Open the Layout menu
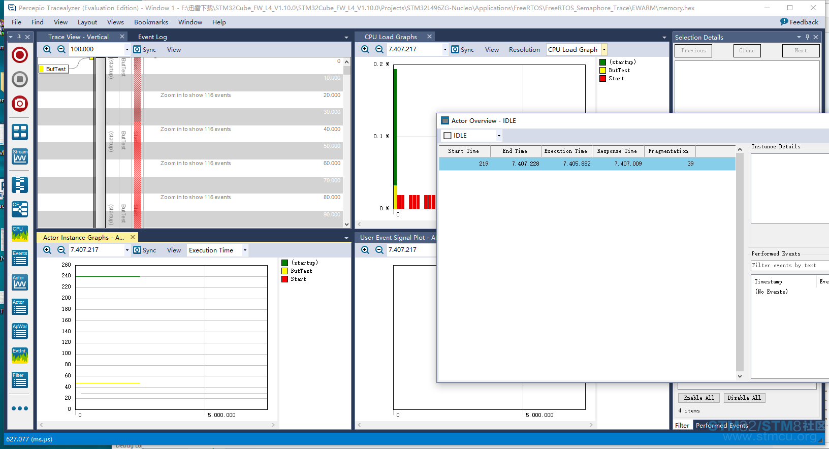The height and width of the screenshot is (449, 829). (x=87, y=22)
